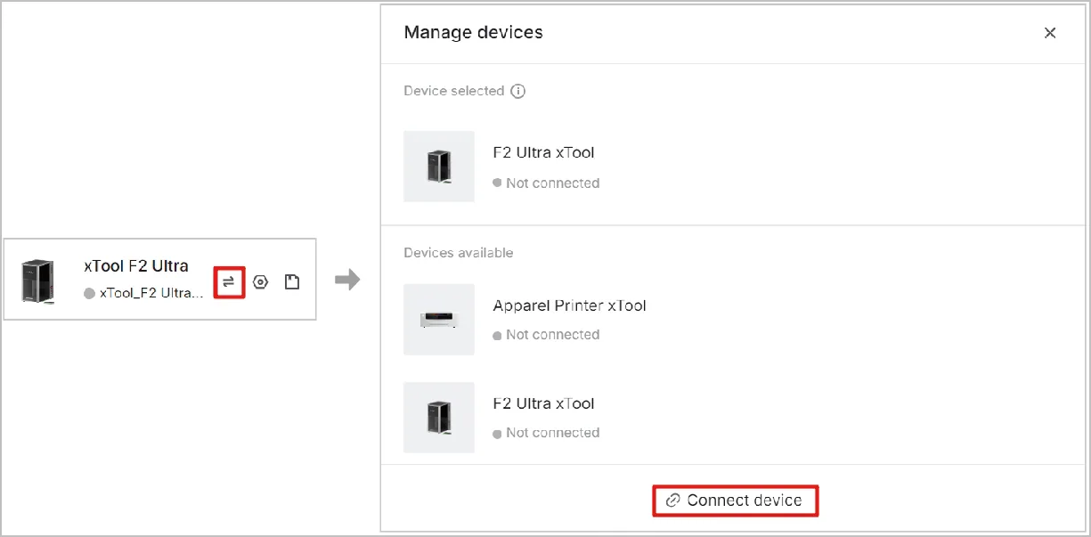Click xTool F2 Ultra machine image
Viewport: 1091px width, 537px height.
pyautogui.click(x=38, y=281)
